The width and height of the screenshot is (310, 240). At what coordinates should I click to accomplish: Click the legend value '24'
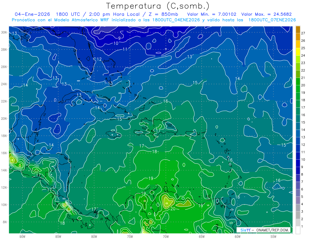tap(303, 55)
